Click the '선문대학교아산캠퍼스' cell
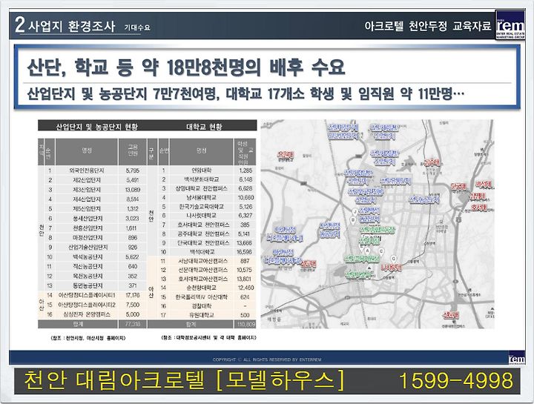Screen dimensions: 534x404 coord(203,270)
